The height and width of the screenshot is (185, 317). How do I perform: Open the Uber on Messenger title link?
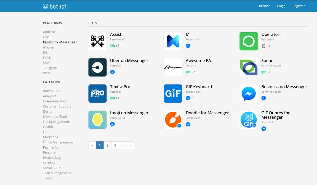(129, 61)
